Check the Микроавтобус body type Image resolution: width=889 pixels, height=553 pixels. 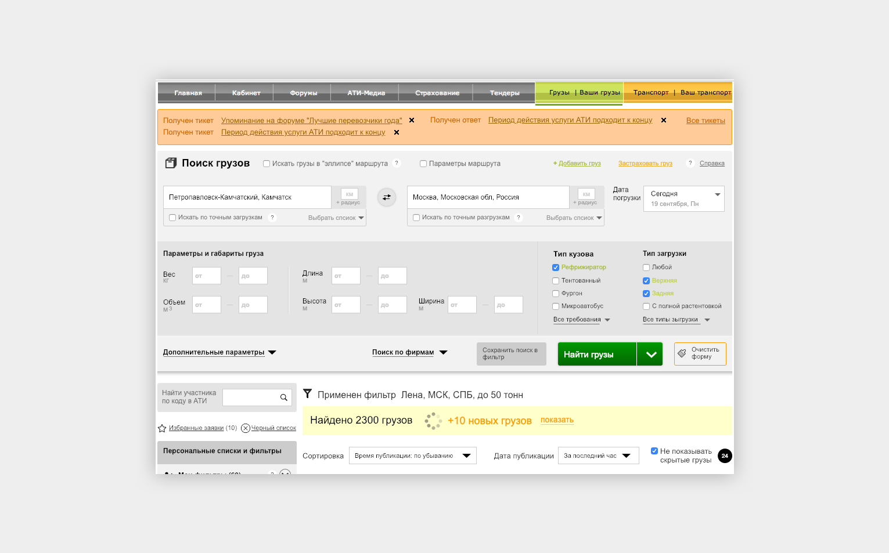[556, 306]
